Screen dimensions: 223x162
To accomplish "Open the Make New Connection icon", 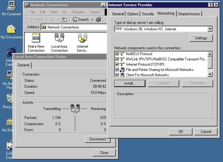I will (x=36, y=39).
